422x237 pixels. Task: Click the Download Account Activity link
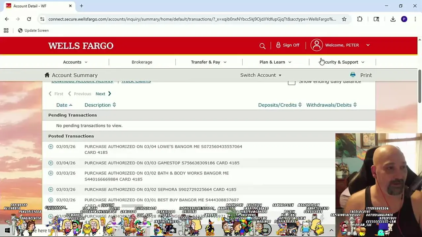pyautogui.click(x=82, y=82)
